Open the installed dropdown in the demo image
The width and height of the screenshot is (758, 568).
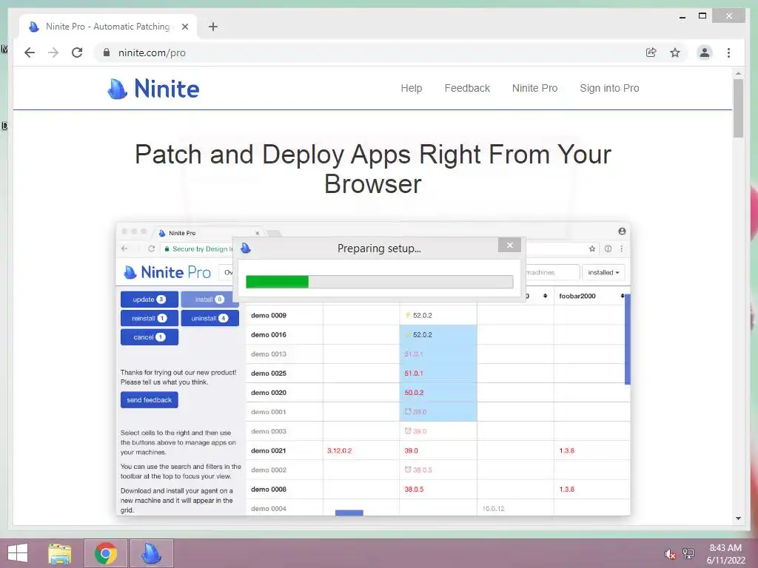click(x=603, y=272)
